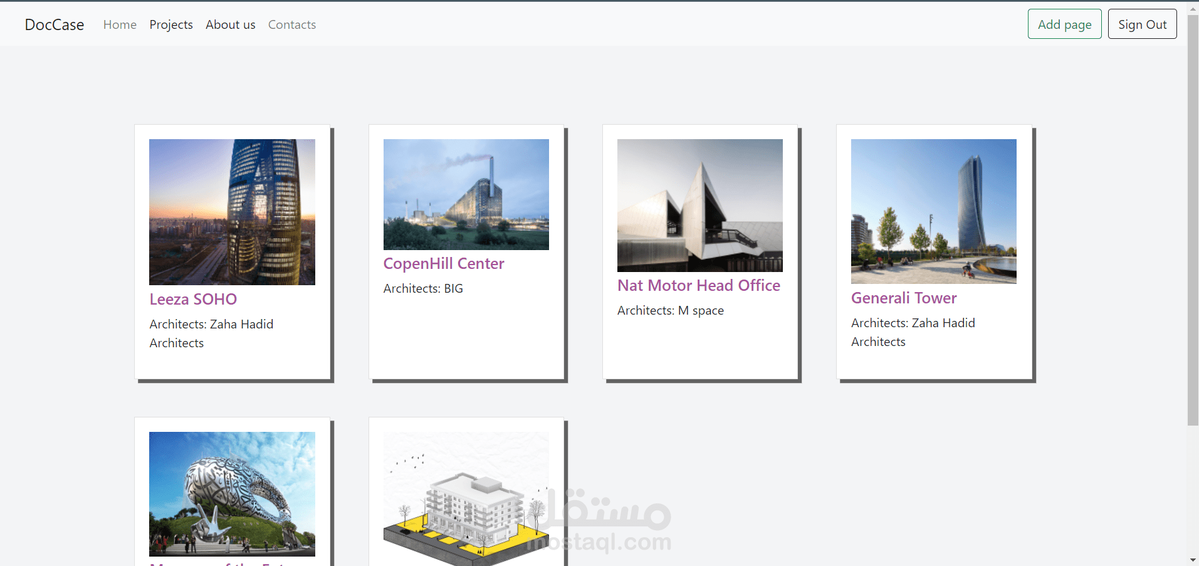
Task: Click the Sign Out button
Action: pos(1141,24)
